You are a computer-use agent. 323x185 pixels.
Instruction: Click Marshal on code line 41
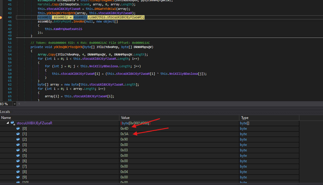pyautogui.click(x=44, y=4)
